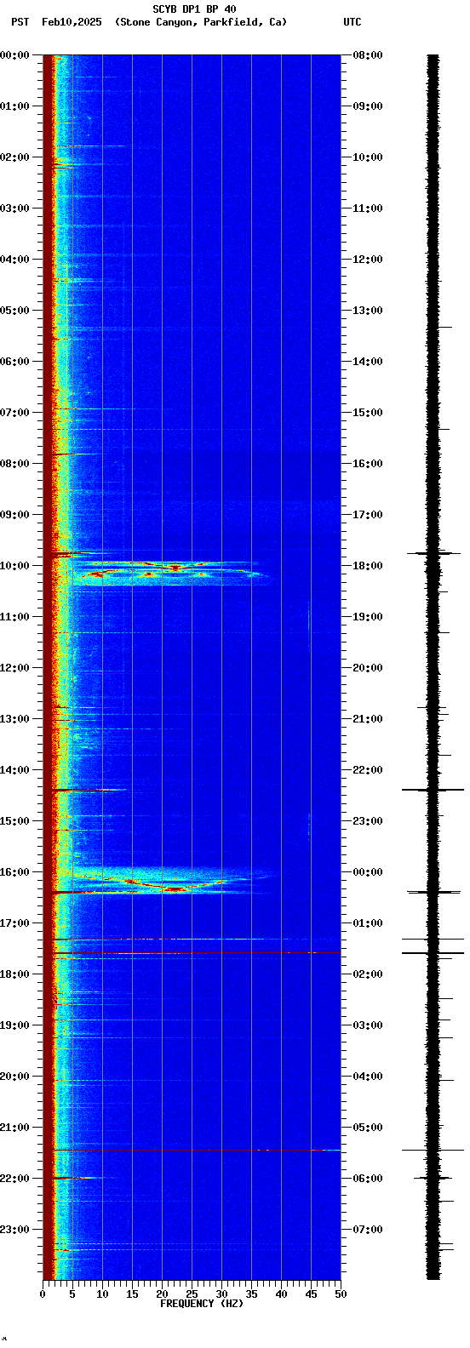Click the frequency tick label "15"
470x1348 pixels.
(x=132, y=1294)
